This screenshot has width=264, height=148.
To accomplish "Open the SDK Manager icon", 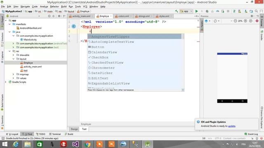I will [246, 11].
